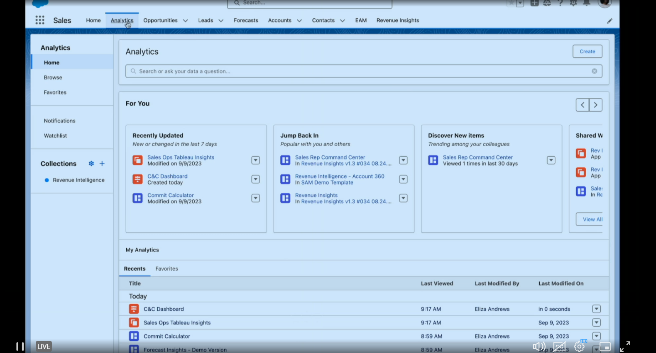Image resolution: width=656 pixels, height=353 pixels.
Task: Show next For You cards
Action: coord(596,105)
